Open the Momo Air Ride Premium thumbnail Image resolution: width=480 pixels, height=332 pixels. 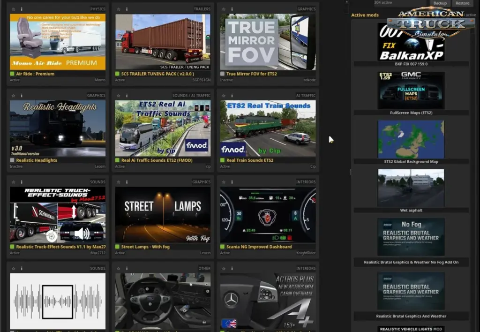[58, 42]
